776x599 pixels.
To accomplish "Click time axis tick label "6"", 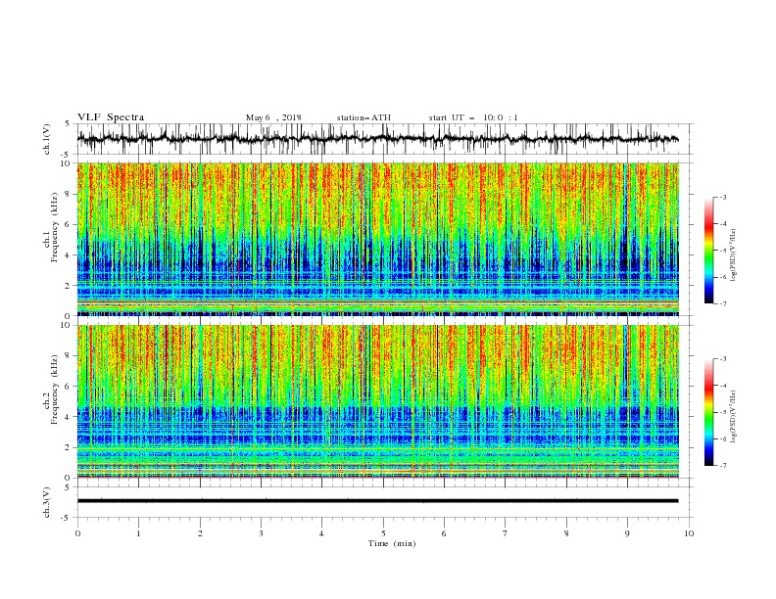I will click(444, 533).
